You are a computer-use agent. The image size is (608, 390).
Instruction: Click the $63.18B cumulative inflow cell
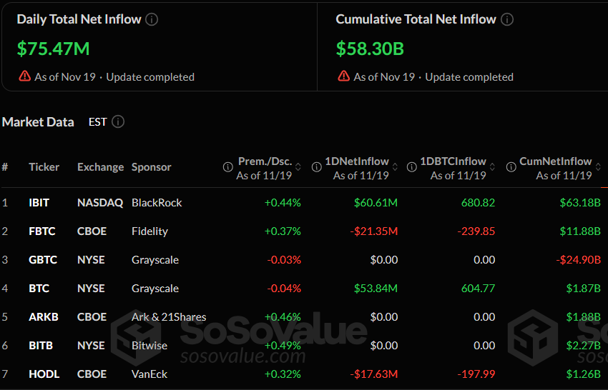(580, 203)
